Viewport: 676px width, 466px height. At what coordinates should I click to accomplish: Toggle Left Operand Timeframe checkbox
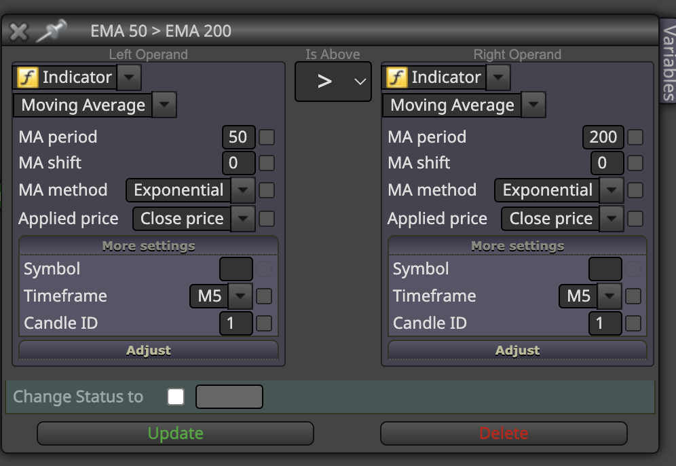[264, 296]
